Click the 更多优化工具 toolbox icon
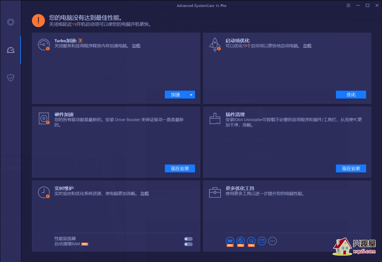This screenshot has width=382, height=262. pyautogui.click(x=215, y=192)
